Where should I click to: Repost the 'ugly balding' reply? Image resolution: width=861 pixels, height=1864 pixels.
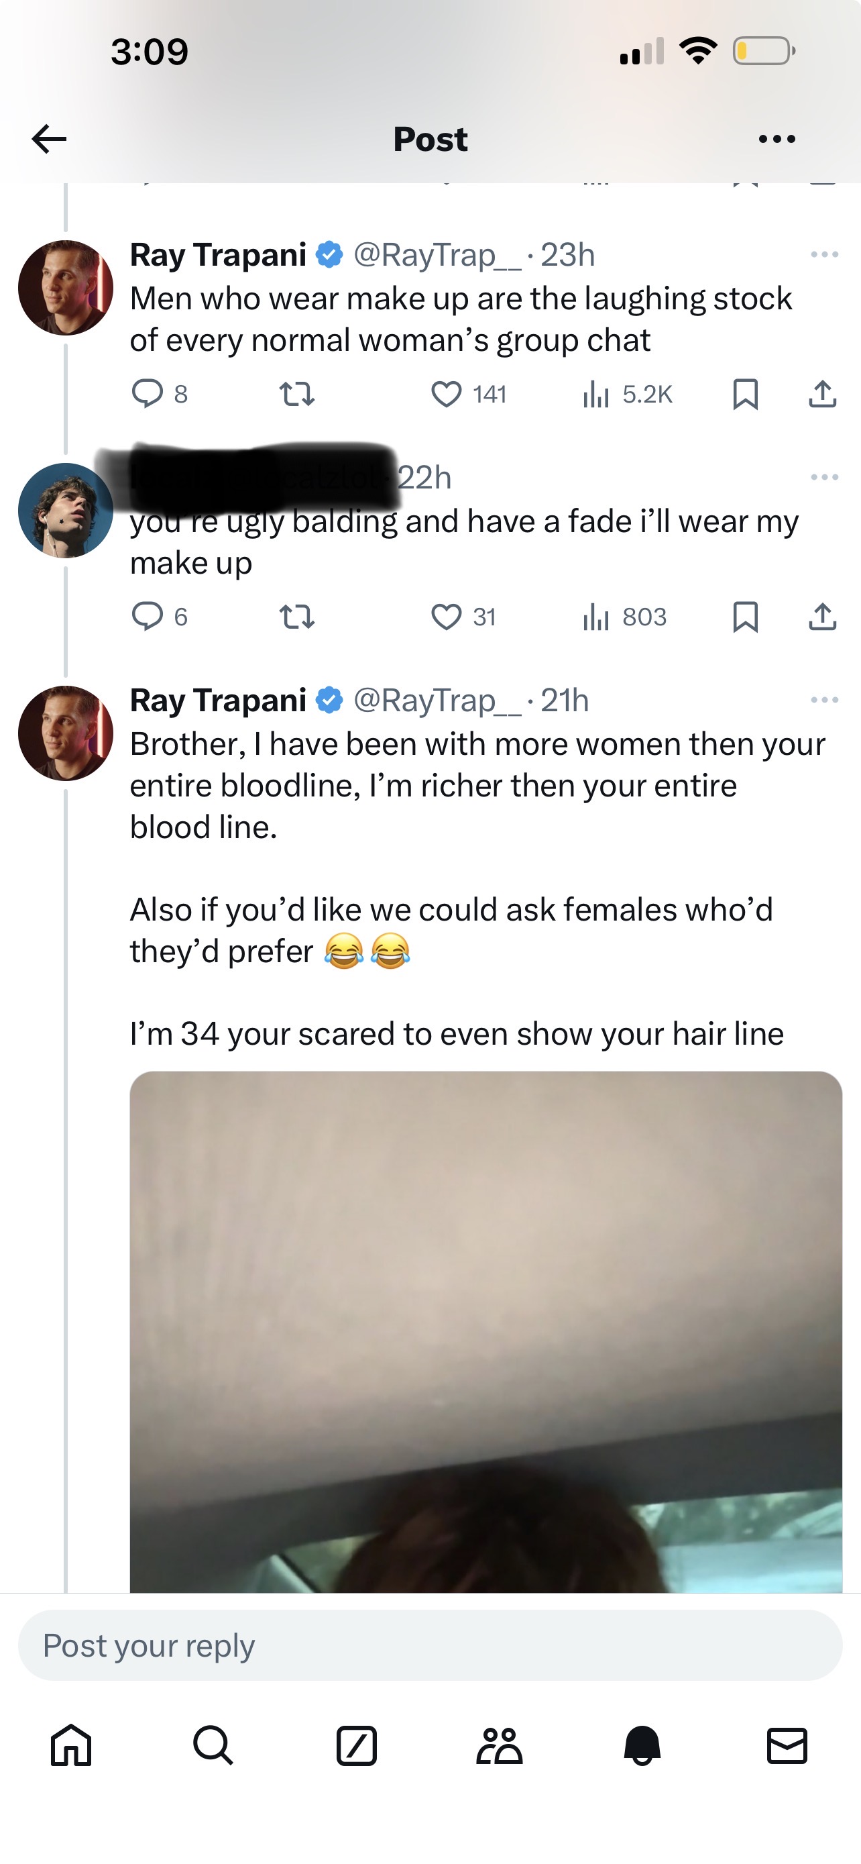pos(296,617)
